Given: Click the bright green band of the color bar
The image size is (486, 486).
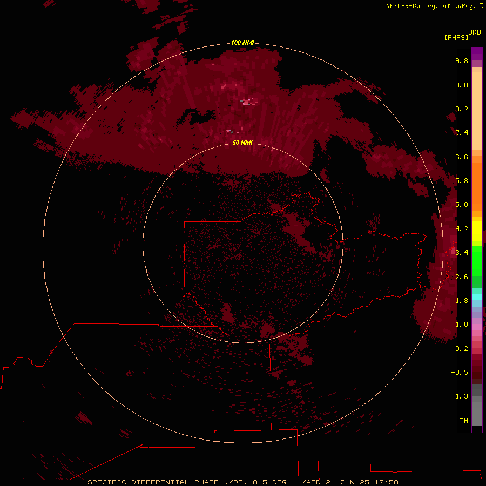Looking at the screenshot, I should (x=477, y=261).
